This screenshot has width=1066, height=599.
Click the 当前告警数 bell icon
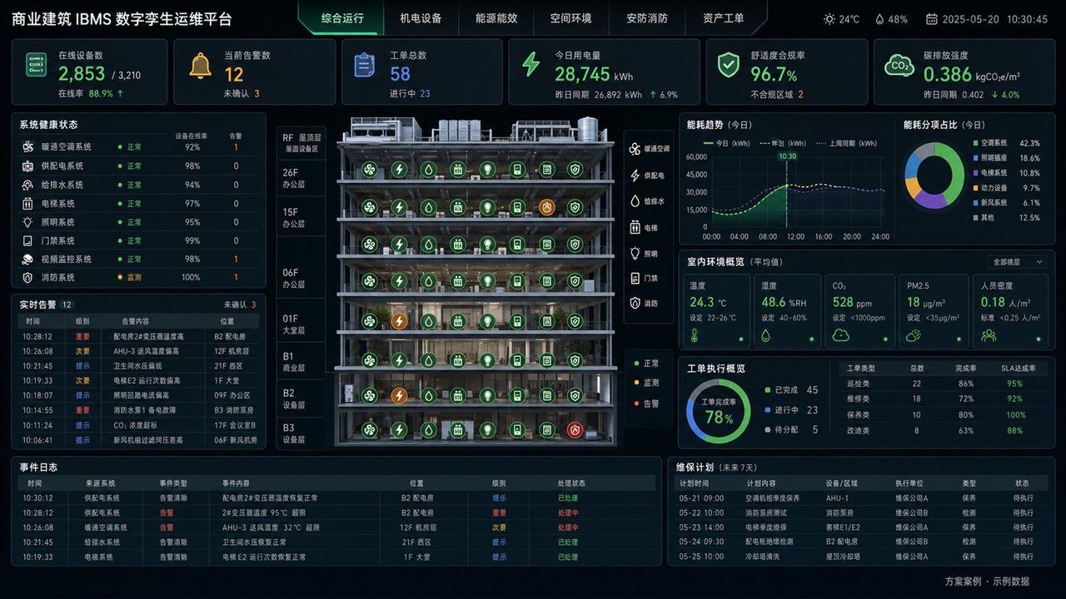[x=201, y=65]
